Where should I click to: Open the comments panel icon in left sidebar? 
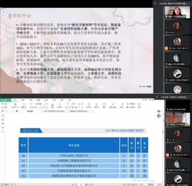pyautogui.click(x=3, y=123)
